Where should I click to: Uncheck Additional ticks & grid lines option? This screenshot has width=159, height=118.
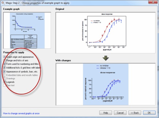[x=4, y=68]
